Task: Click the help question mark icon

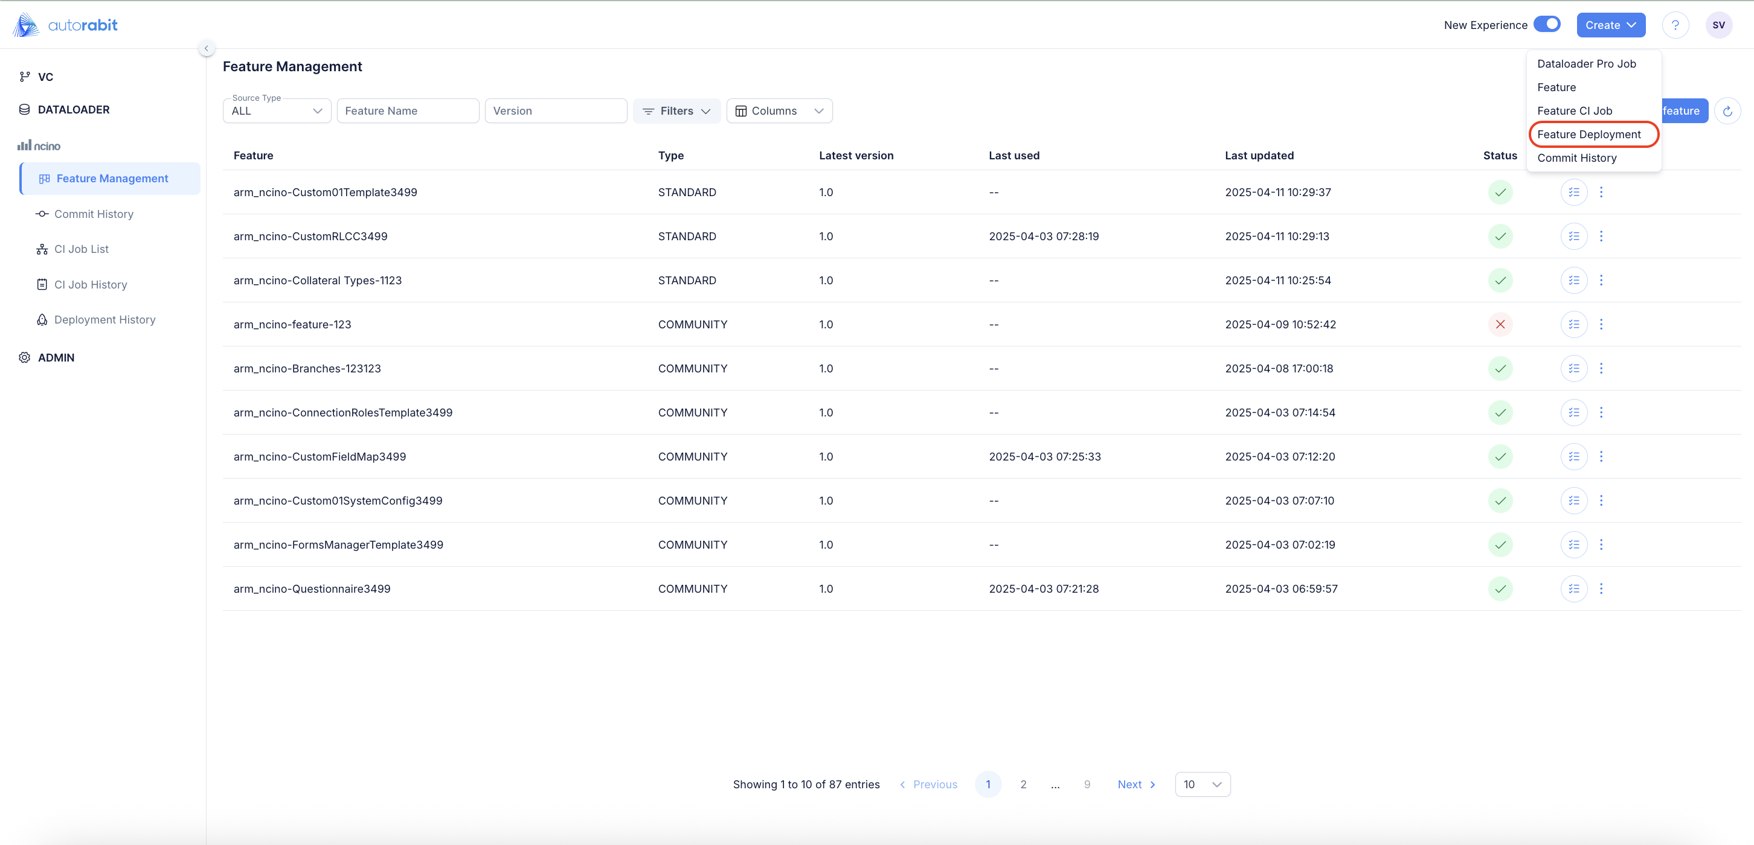Action: [1675, 25]
